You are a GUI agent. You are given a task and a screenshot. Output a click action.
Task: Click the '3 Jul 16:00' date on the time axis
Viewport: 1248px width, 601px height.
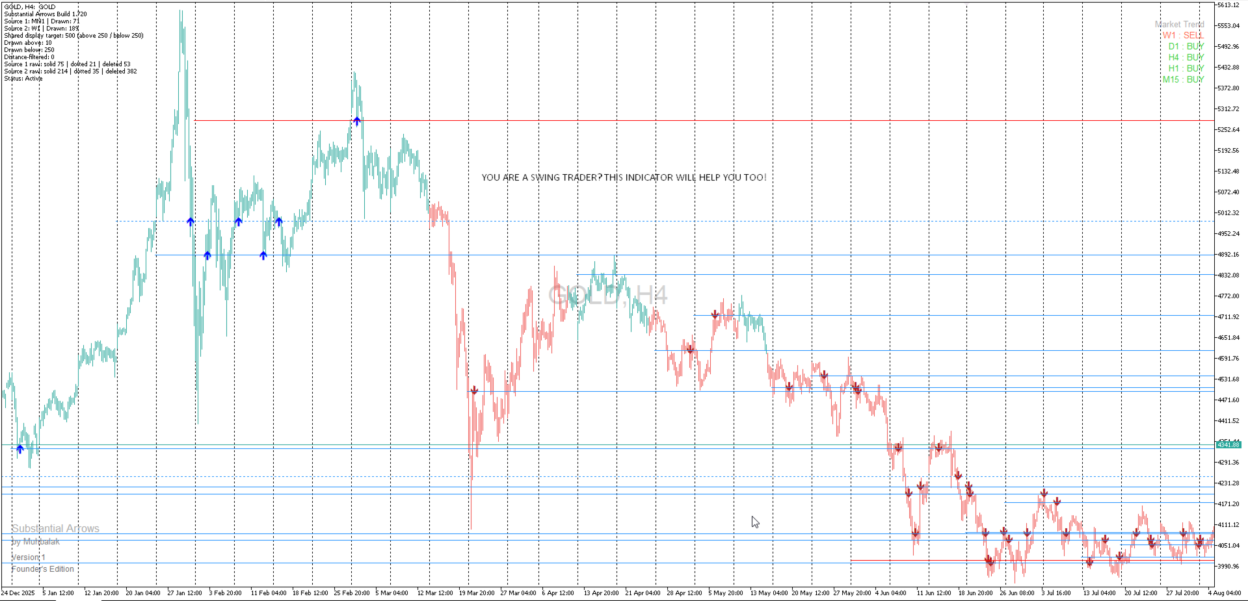click(1056, 593)
